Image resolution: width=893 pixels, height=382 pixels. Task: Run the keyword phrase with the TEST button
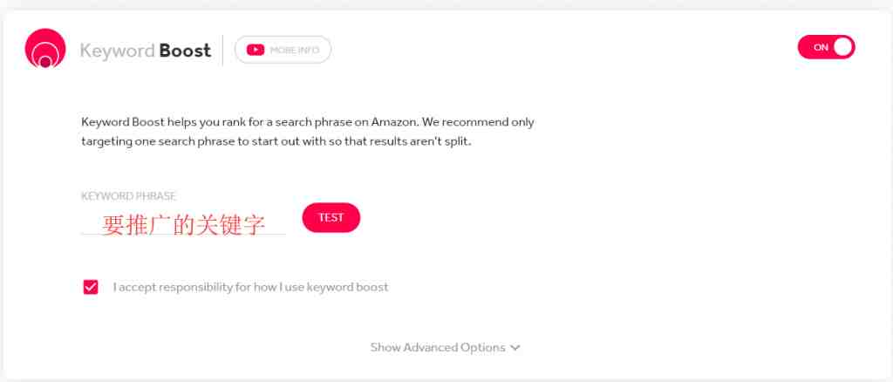[x=331, y=217]
